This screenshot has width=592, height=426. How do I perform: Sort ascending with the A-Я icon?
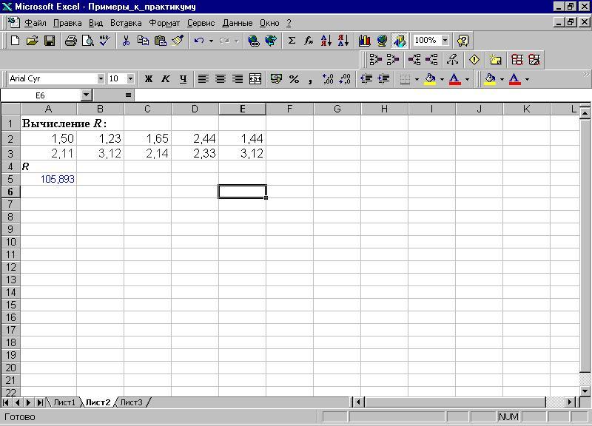point(326,41)
